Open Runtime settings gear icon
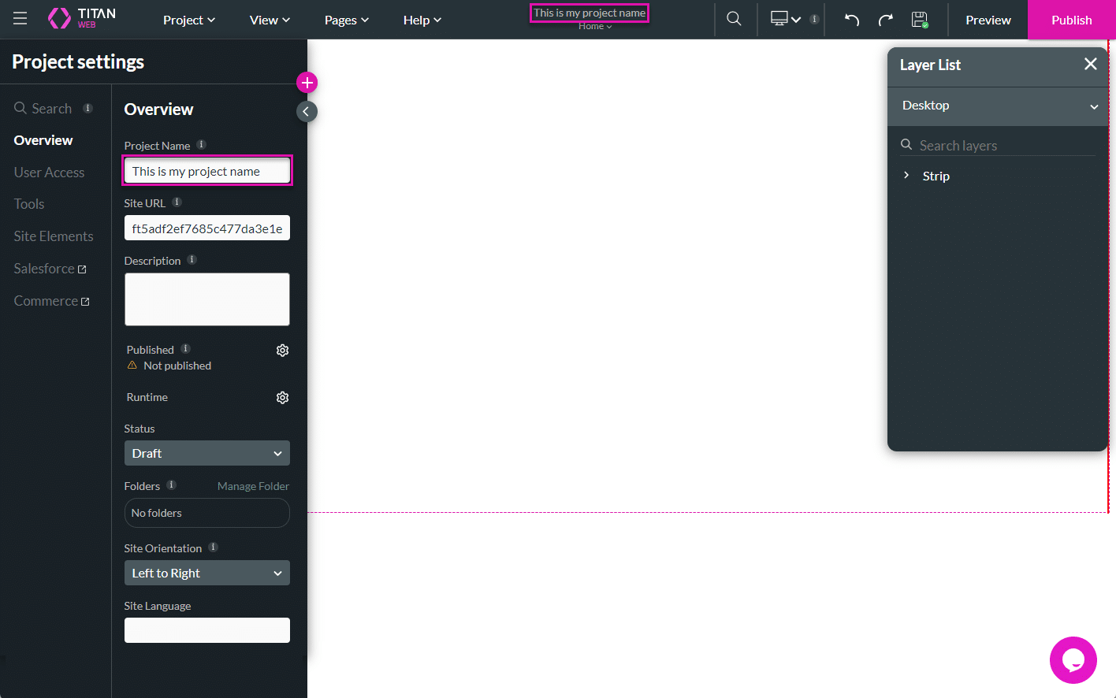The image size is (1116, 698). [x=282, y=398]
